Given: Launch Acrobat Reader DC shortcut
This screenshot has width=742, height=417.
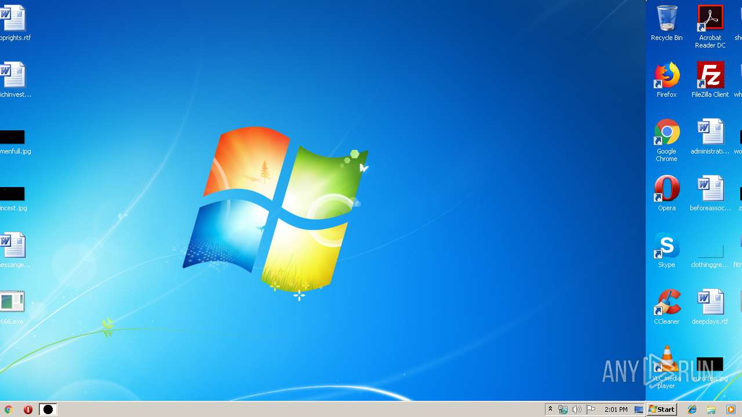Looking at the screenshot, I should pos(710,26).
